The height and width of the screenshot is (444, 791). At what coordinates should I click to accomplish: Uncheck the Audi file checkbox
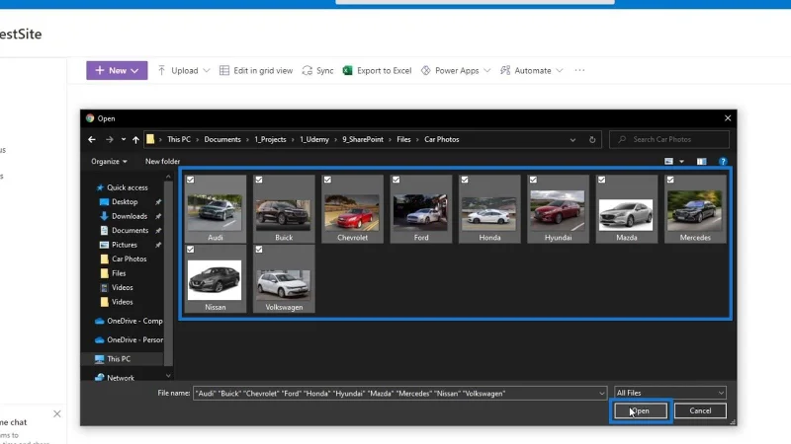tap(190, 180)
